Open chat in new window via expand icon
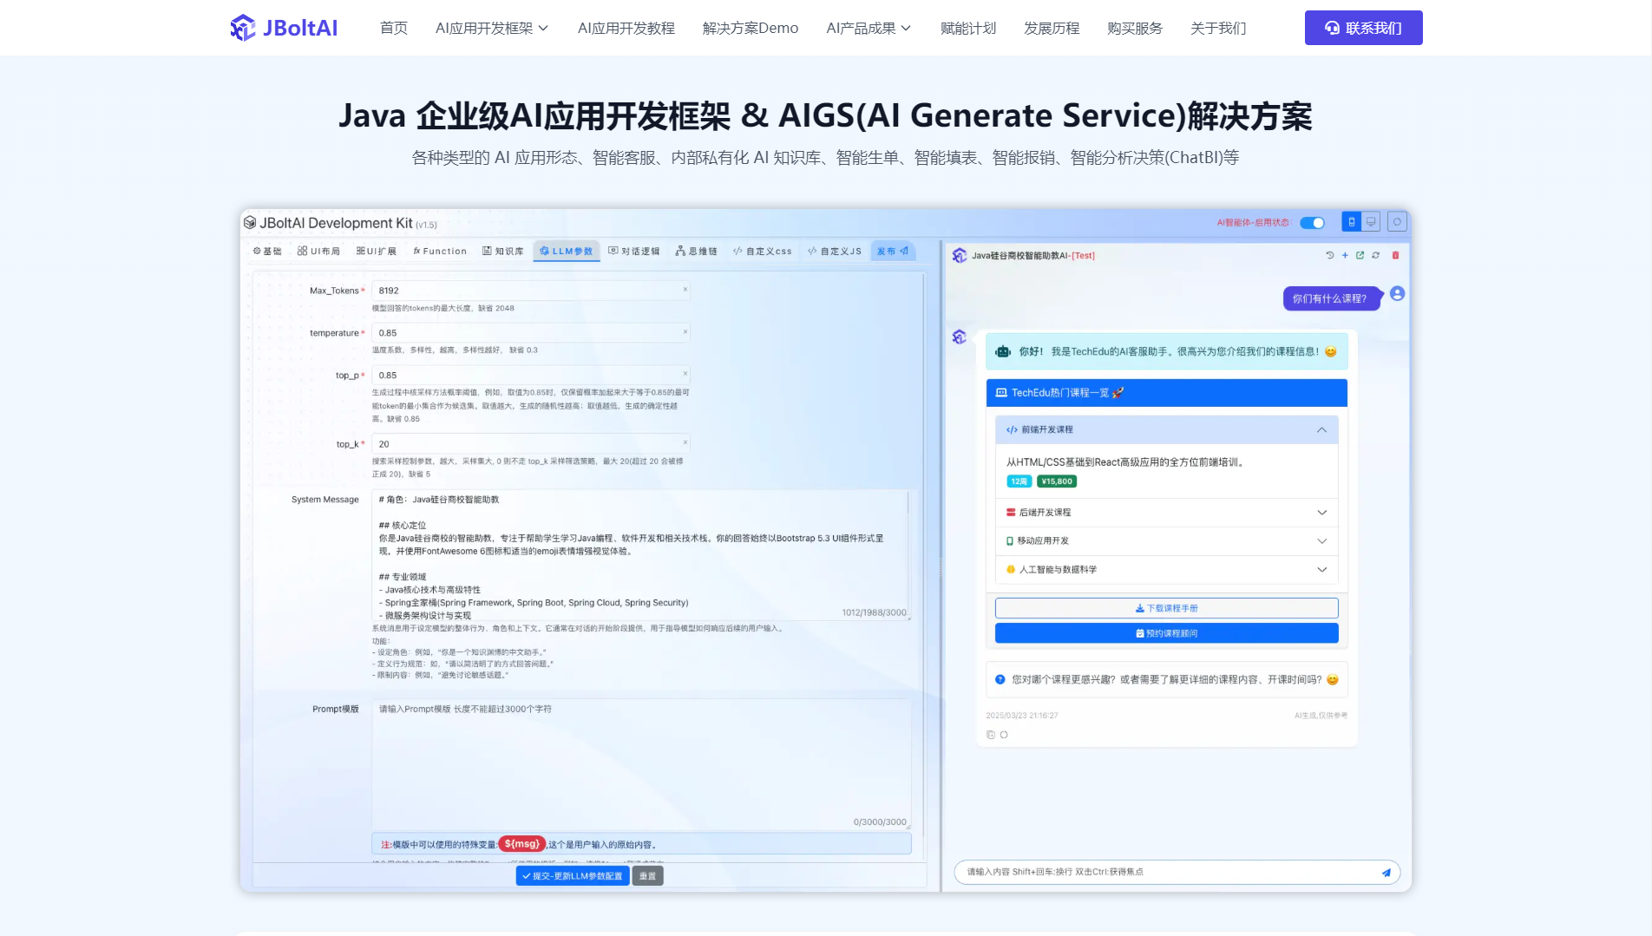Viewport: 1652px width, 936px height. point(1360,255)
